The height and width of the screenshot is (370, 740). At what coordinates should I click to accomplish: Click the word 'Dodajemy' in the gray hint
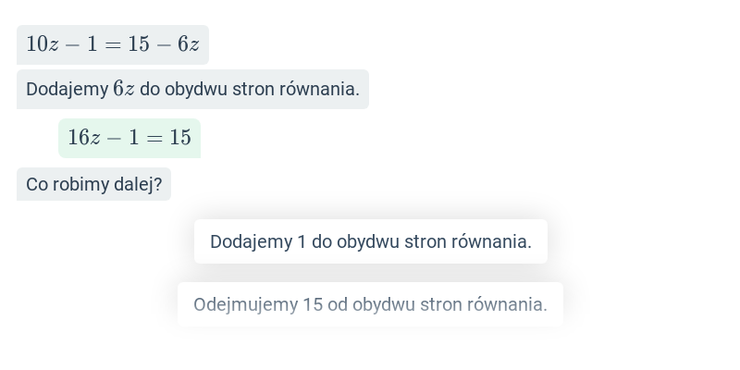[x=67, y=89]
